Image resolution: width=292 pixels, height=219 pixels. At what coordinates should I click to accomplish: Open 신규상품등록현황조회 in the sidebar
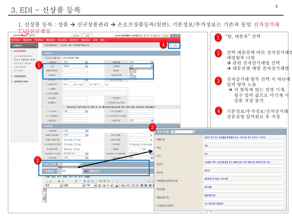click(23, 56)
